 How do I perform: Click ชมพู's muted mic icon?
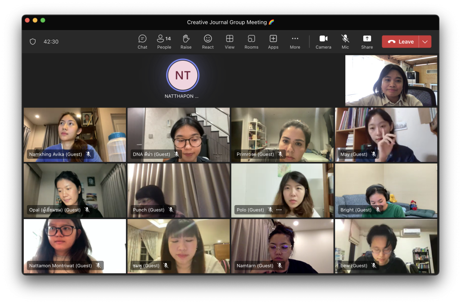166,265
